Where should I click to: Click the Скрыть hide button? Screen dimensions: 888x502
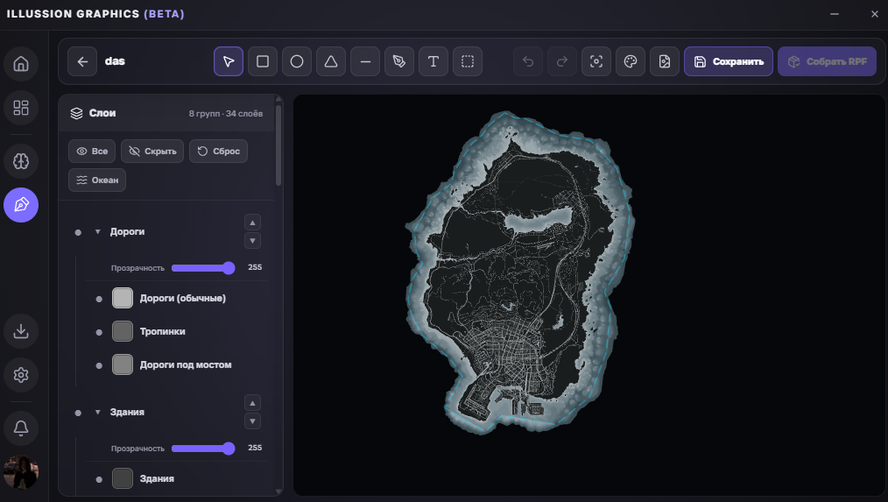click(152, 152)
